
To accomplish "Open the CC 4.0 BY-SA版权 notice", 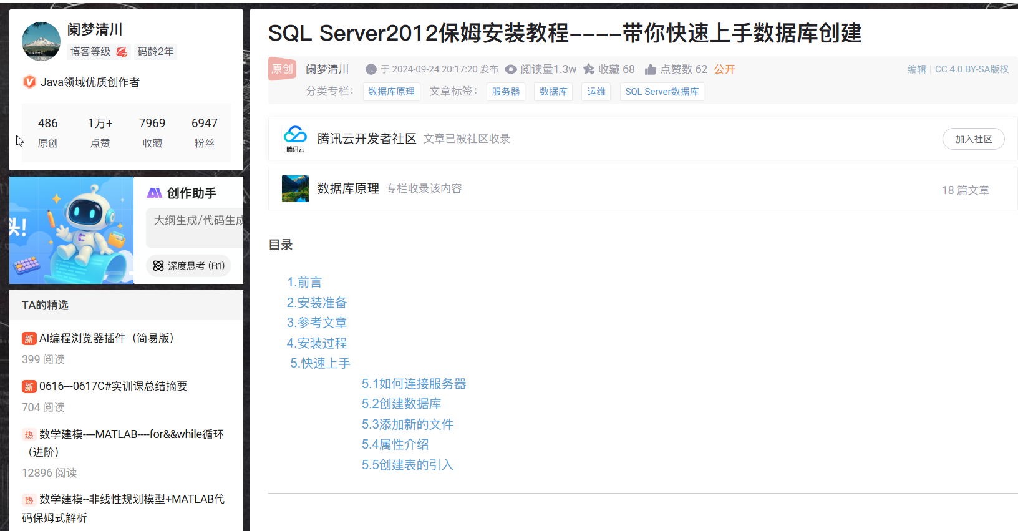I will 972,69.
